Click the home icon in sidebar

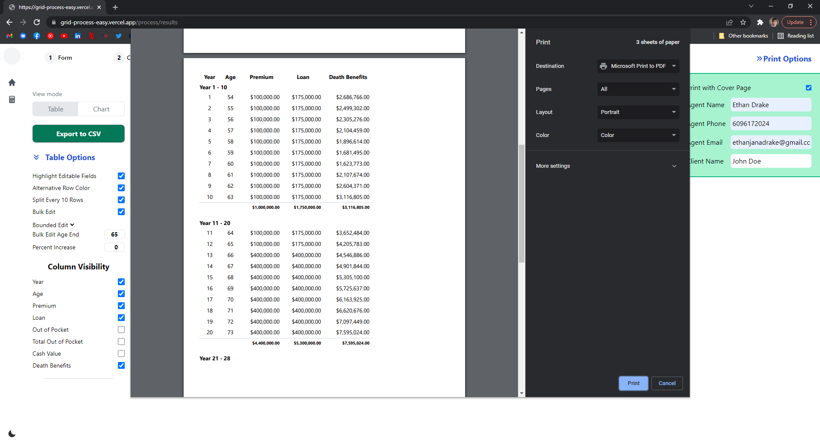[12, 82]
